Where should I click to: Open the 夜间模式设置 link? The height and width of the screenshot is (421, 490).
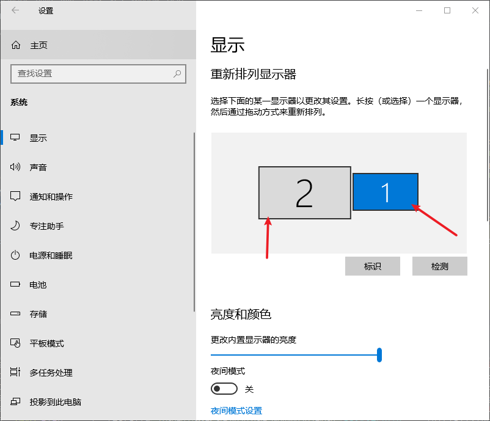[236, 411]
